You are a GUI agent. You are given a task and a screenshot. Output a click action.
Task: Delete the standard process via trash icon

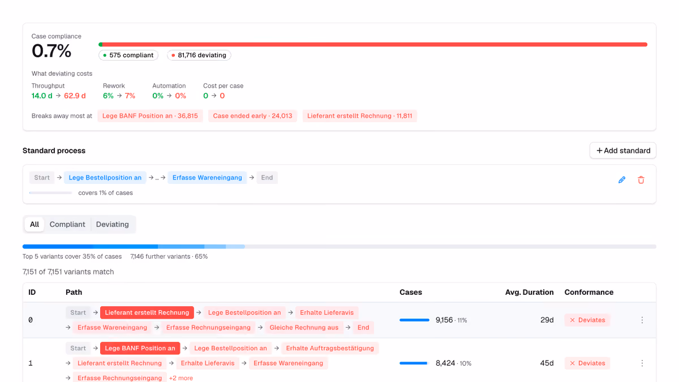(641, 180)
